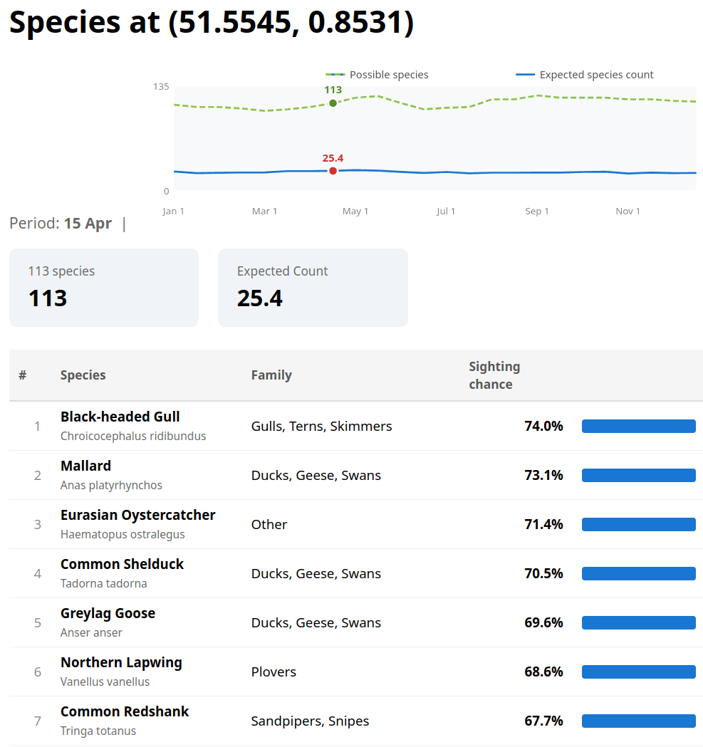Viewport: 703px width, 747px height.
Task: Toggle the Possible species legend entry
Action: tap(377, 75)
